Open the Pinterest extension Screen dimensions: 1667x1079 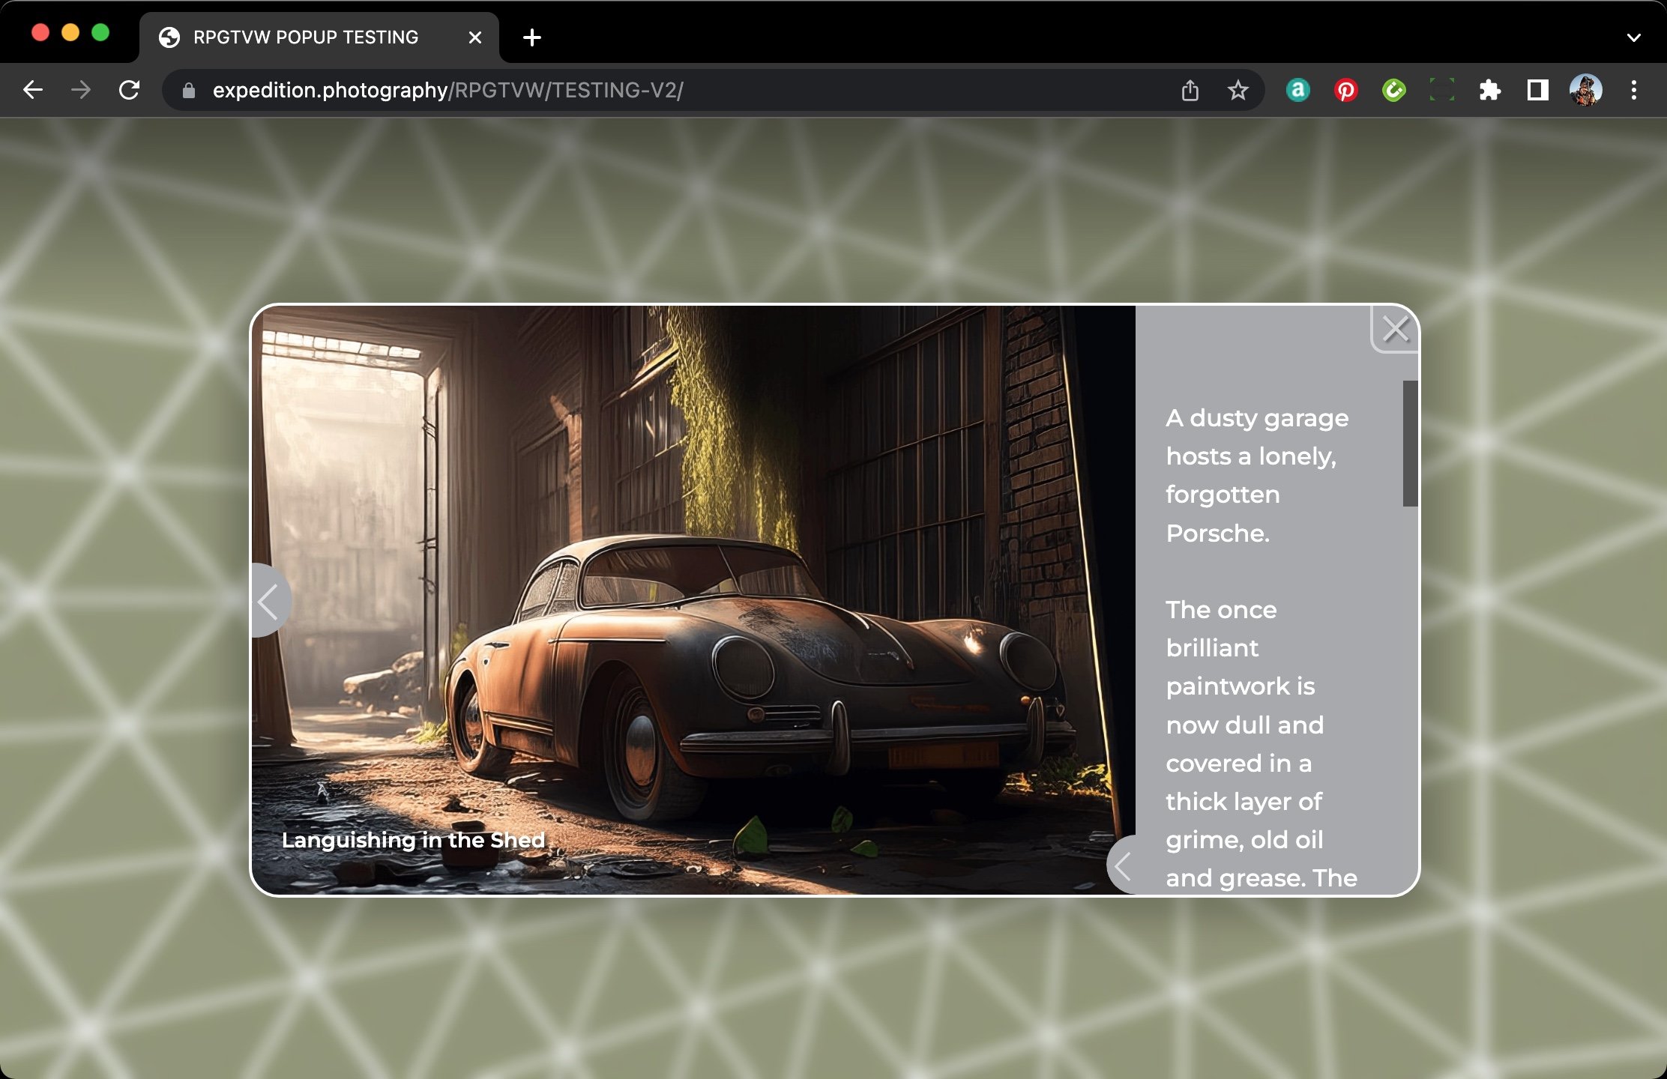(1346, 90)
